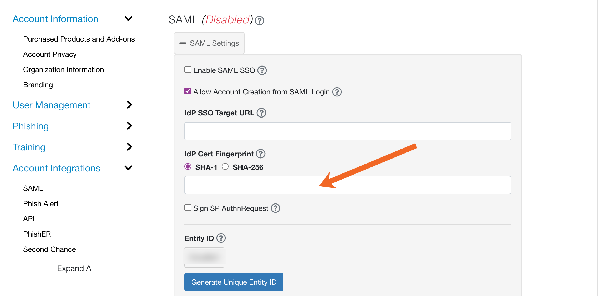
Task: Open the IdP Cert Fingerprint help tooltip
Action: (x=261, y=154)
